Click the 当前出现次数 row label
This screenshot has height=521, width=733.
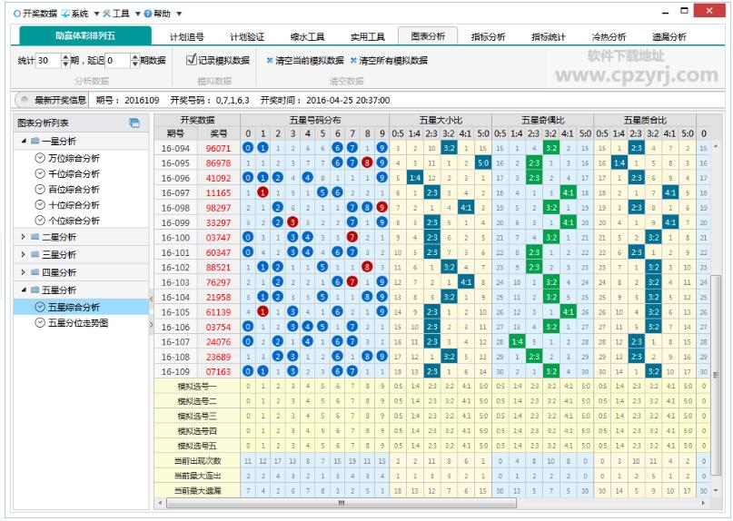197,461
